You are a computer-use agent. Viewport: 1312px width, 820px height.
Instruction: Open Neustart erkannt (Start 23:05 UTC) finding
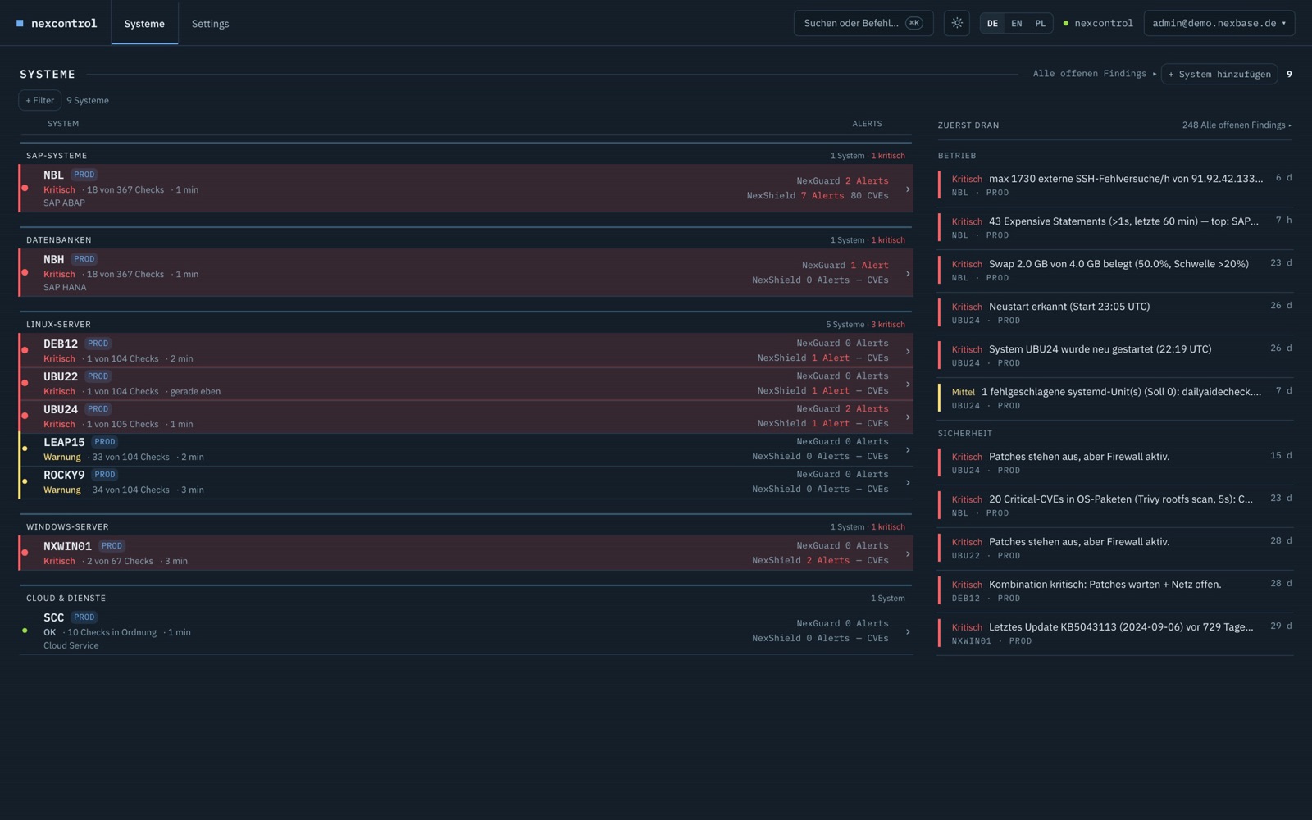pyautogui.click(x=1115, y=312)
